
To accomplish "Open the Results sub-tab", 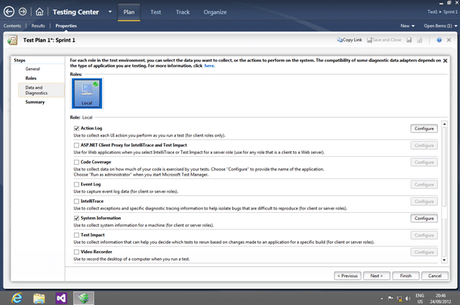I will pyautogui.click(x=38, y=26).
